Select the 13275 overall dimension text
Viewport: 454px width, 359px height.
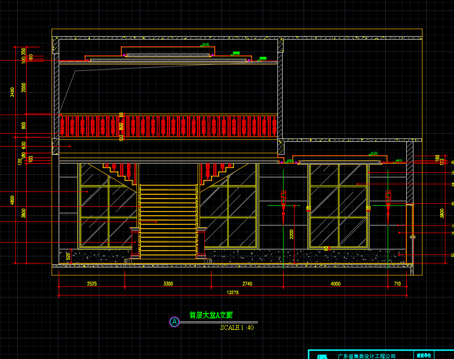pos(233,292)
